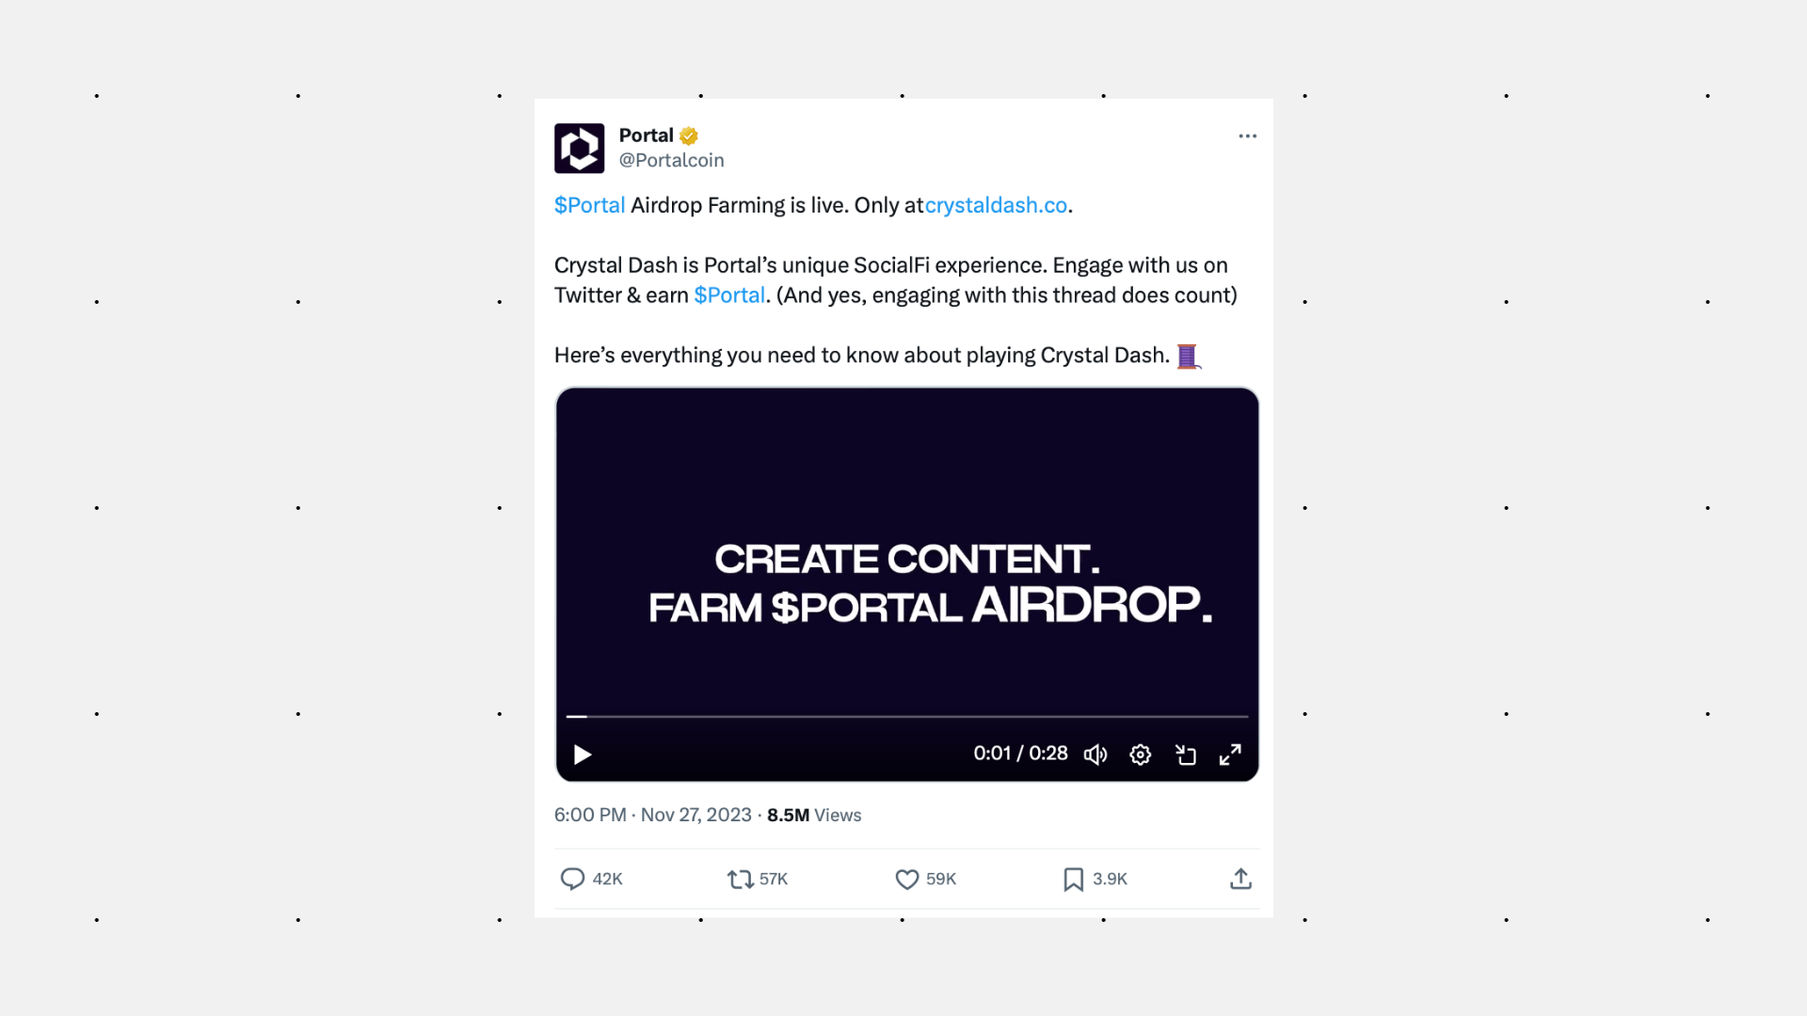Open video settings gear icon
1807x1016 pixels.
coord(1140,754)
